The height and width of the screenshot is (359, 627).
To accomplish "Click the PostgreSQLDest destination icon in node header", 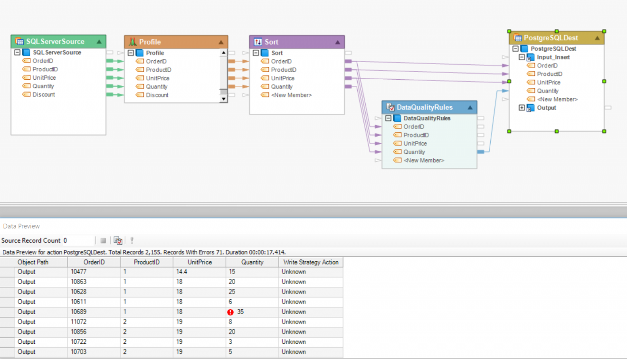I will [x=518, y=37].
